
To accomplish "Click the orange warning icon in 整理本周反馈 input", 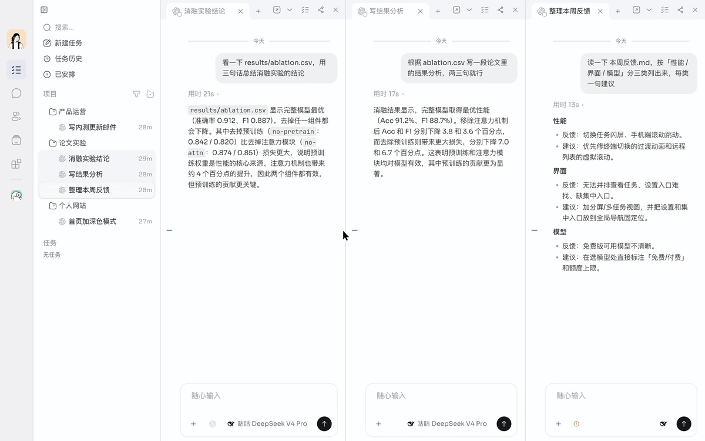I will tap(576, 424).
